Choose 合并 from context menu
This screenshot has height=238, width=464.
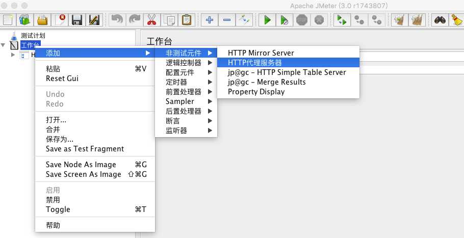pyautogui.click(x=95, y=129)
